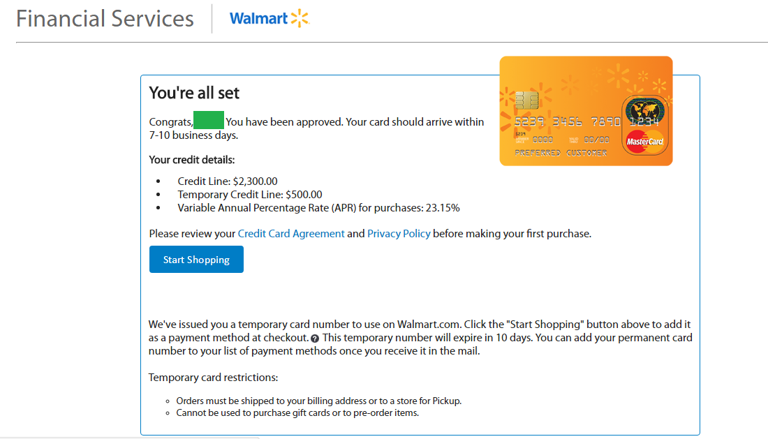
Task: Open the Credit Card Agreement link
Action: coord(291,233)
